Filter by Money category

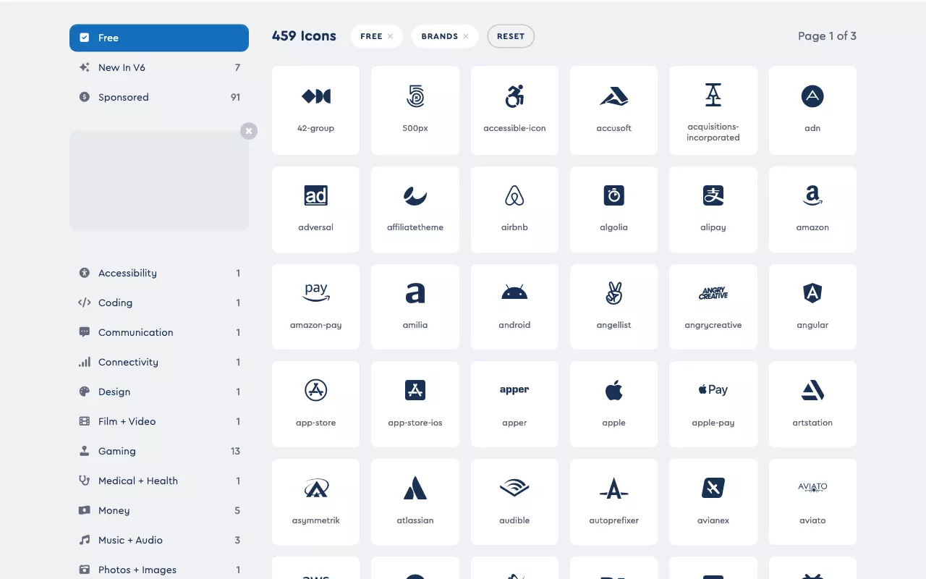159,510
